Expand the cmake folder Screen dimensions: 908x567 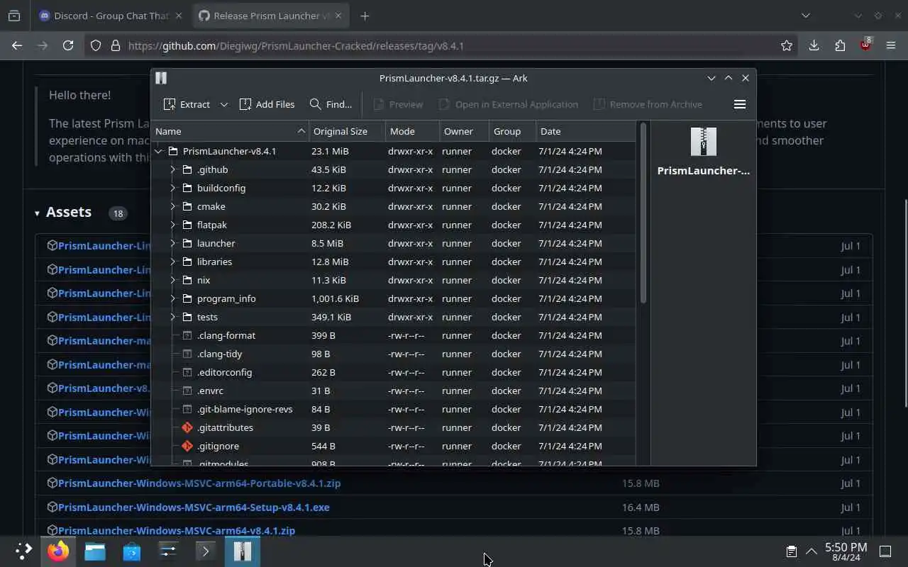pos(172,206)
